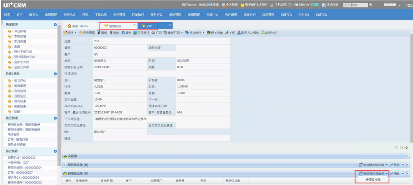The width and height of the screenshot is (413, 185).
Task: Open 电子邮件[15709] in the top bar
Action: coord(254,5)
